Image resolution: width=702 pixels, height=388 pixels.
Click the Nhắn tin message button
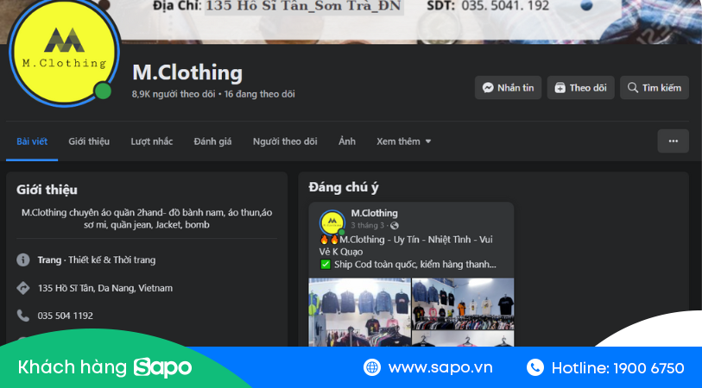508,88
